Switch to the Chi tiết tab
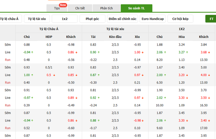 coord(80,8)
